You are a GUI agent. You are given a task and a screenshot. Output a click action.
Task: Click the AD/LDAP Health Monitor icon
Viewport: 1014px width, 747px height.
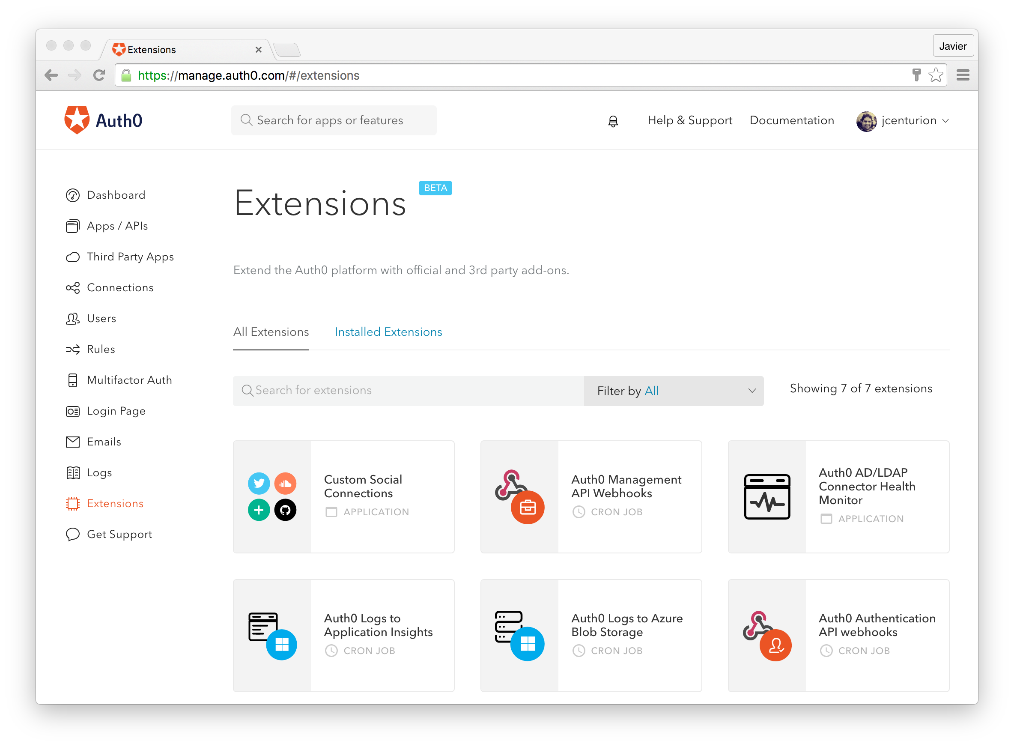[x=767, y=496]
